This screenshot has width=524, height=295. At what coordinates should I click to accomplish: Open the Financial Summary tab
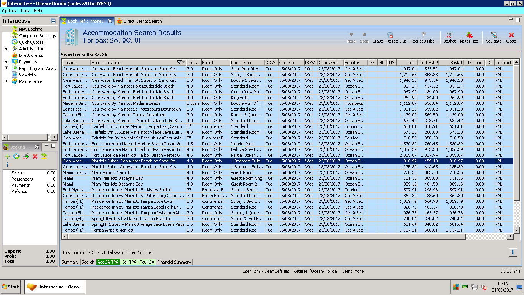[x=174, y=262]
